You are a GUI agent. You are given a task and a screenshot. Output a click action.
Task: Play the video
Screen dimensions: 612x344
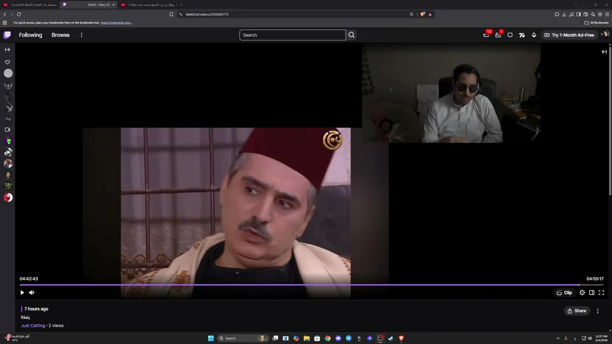(x=22, y=292)
